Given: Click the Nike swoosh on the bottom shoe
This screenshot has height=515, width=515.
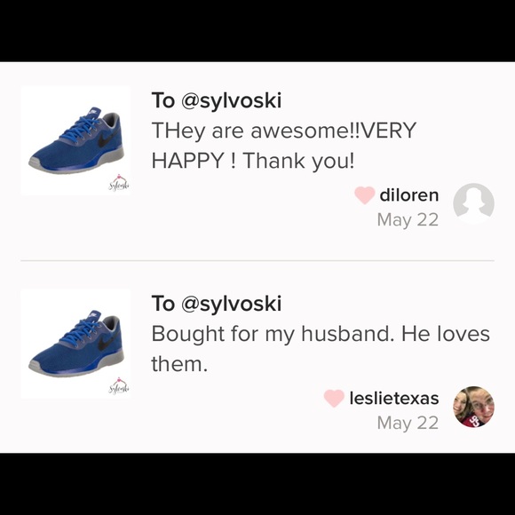Looking at the screenshot, I should tap(106, 344).
